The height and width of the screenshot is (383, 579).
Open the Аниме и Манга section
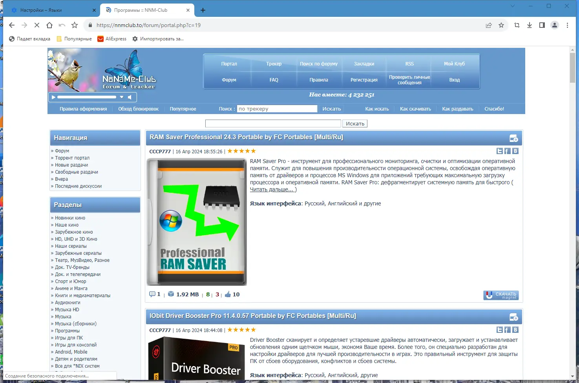click(71, 289)
